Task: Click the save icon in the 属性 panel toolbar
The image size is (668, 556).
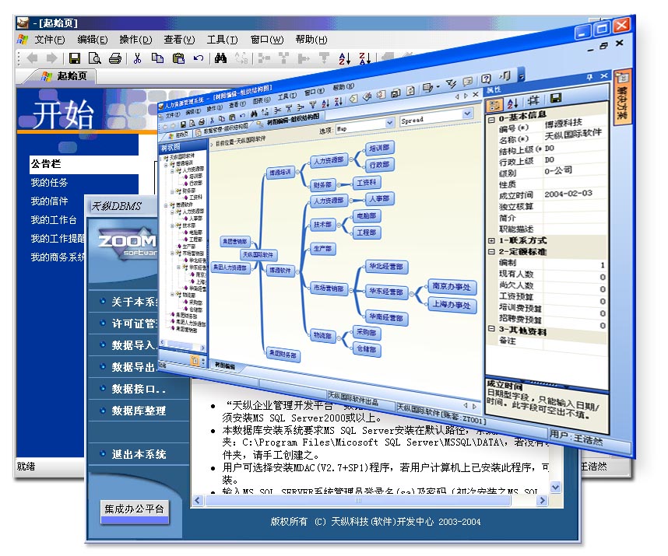Action: coord(556,98)
